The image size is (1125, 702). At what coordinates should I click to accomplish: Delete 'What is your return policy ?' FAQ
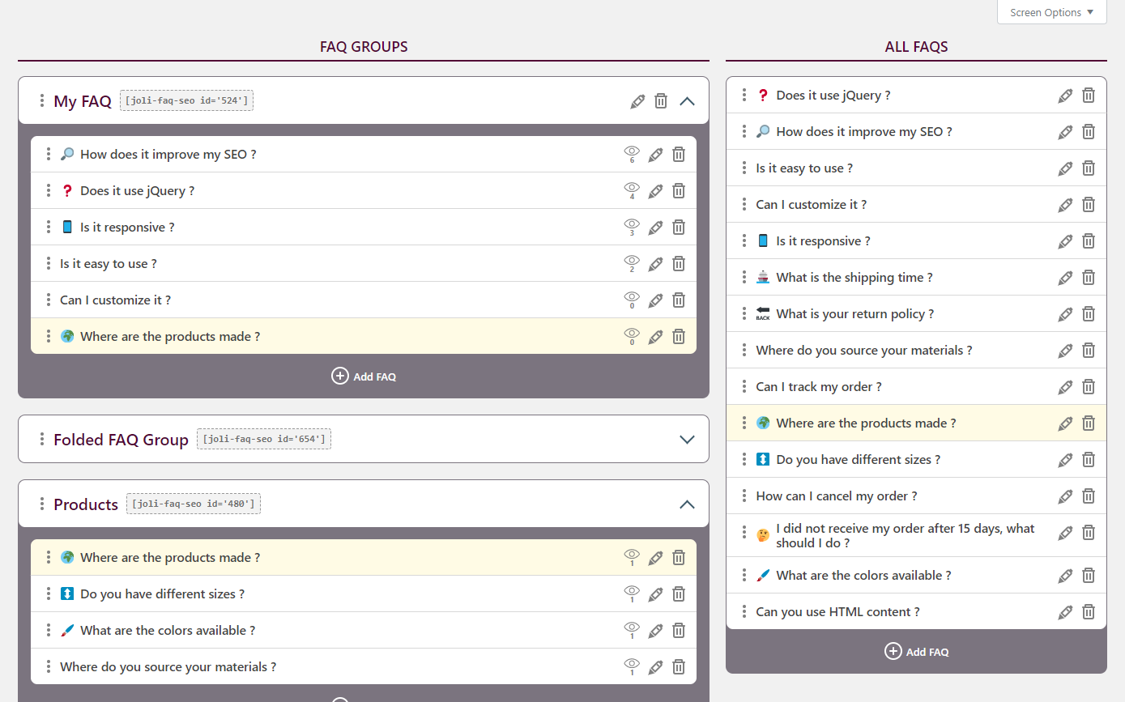(1089, 314)
